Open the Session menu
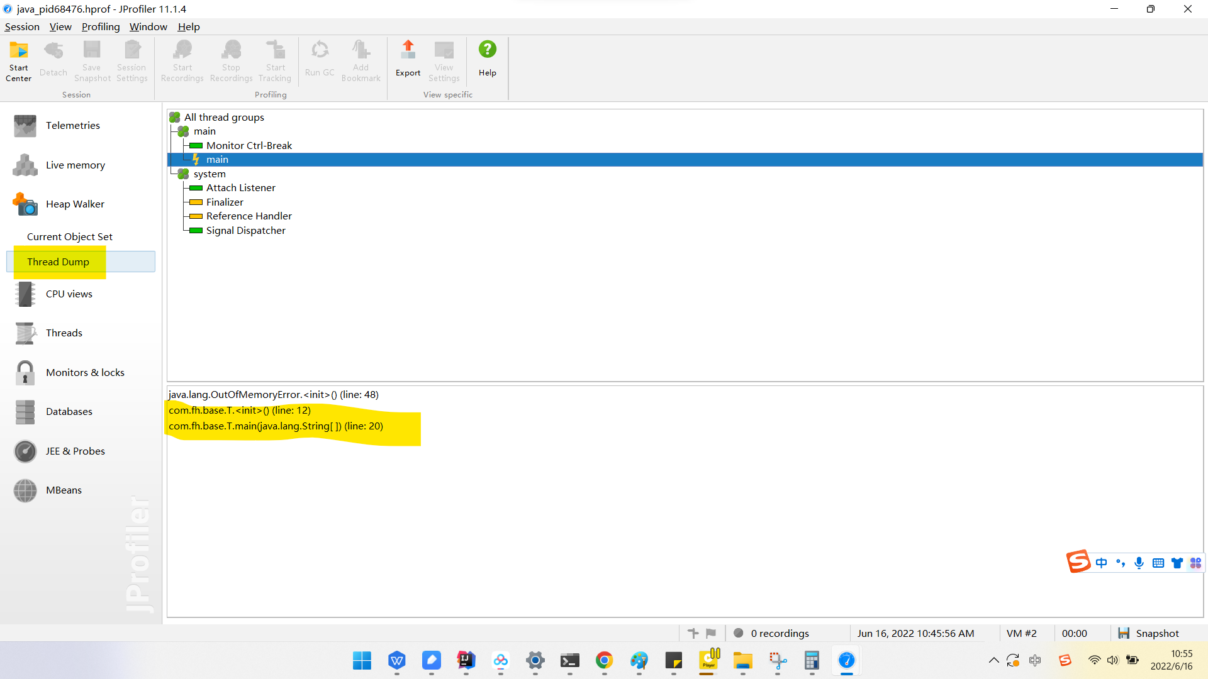This screenshot has width=1208, height=679. (22, 26)
